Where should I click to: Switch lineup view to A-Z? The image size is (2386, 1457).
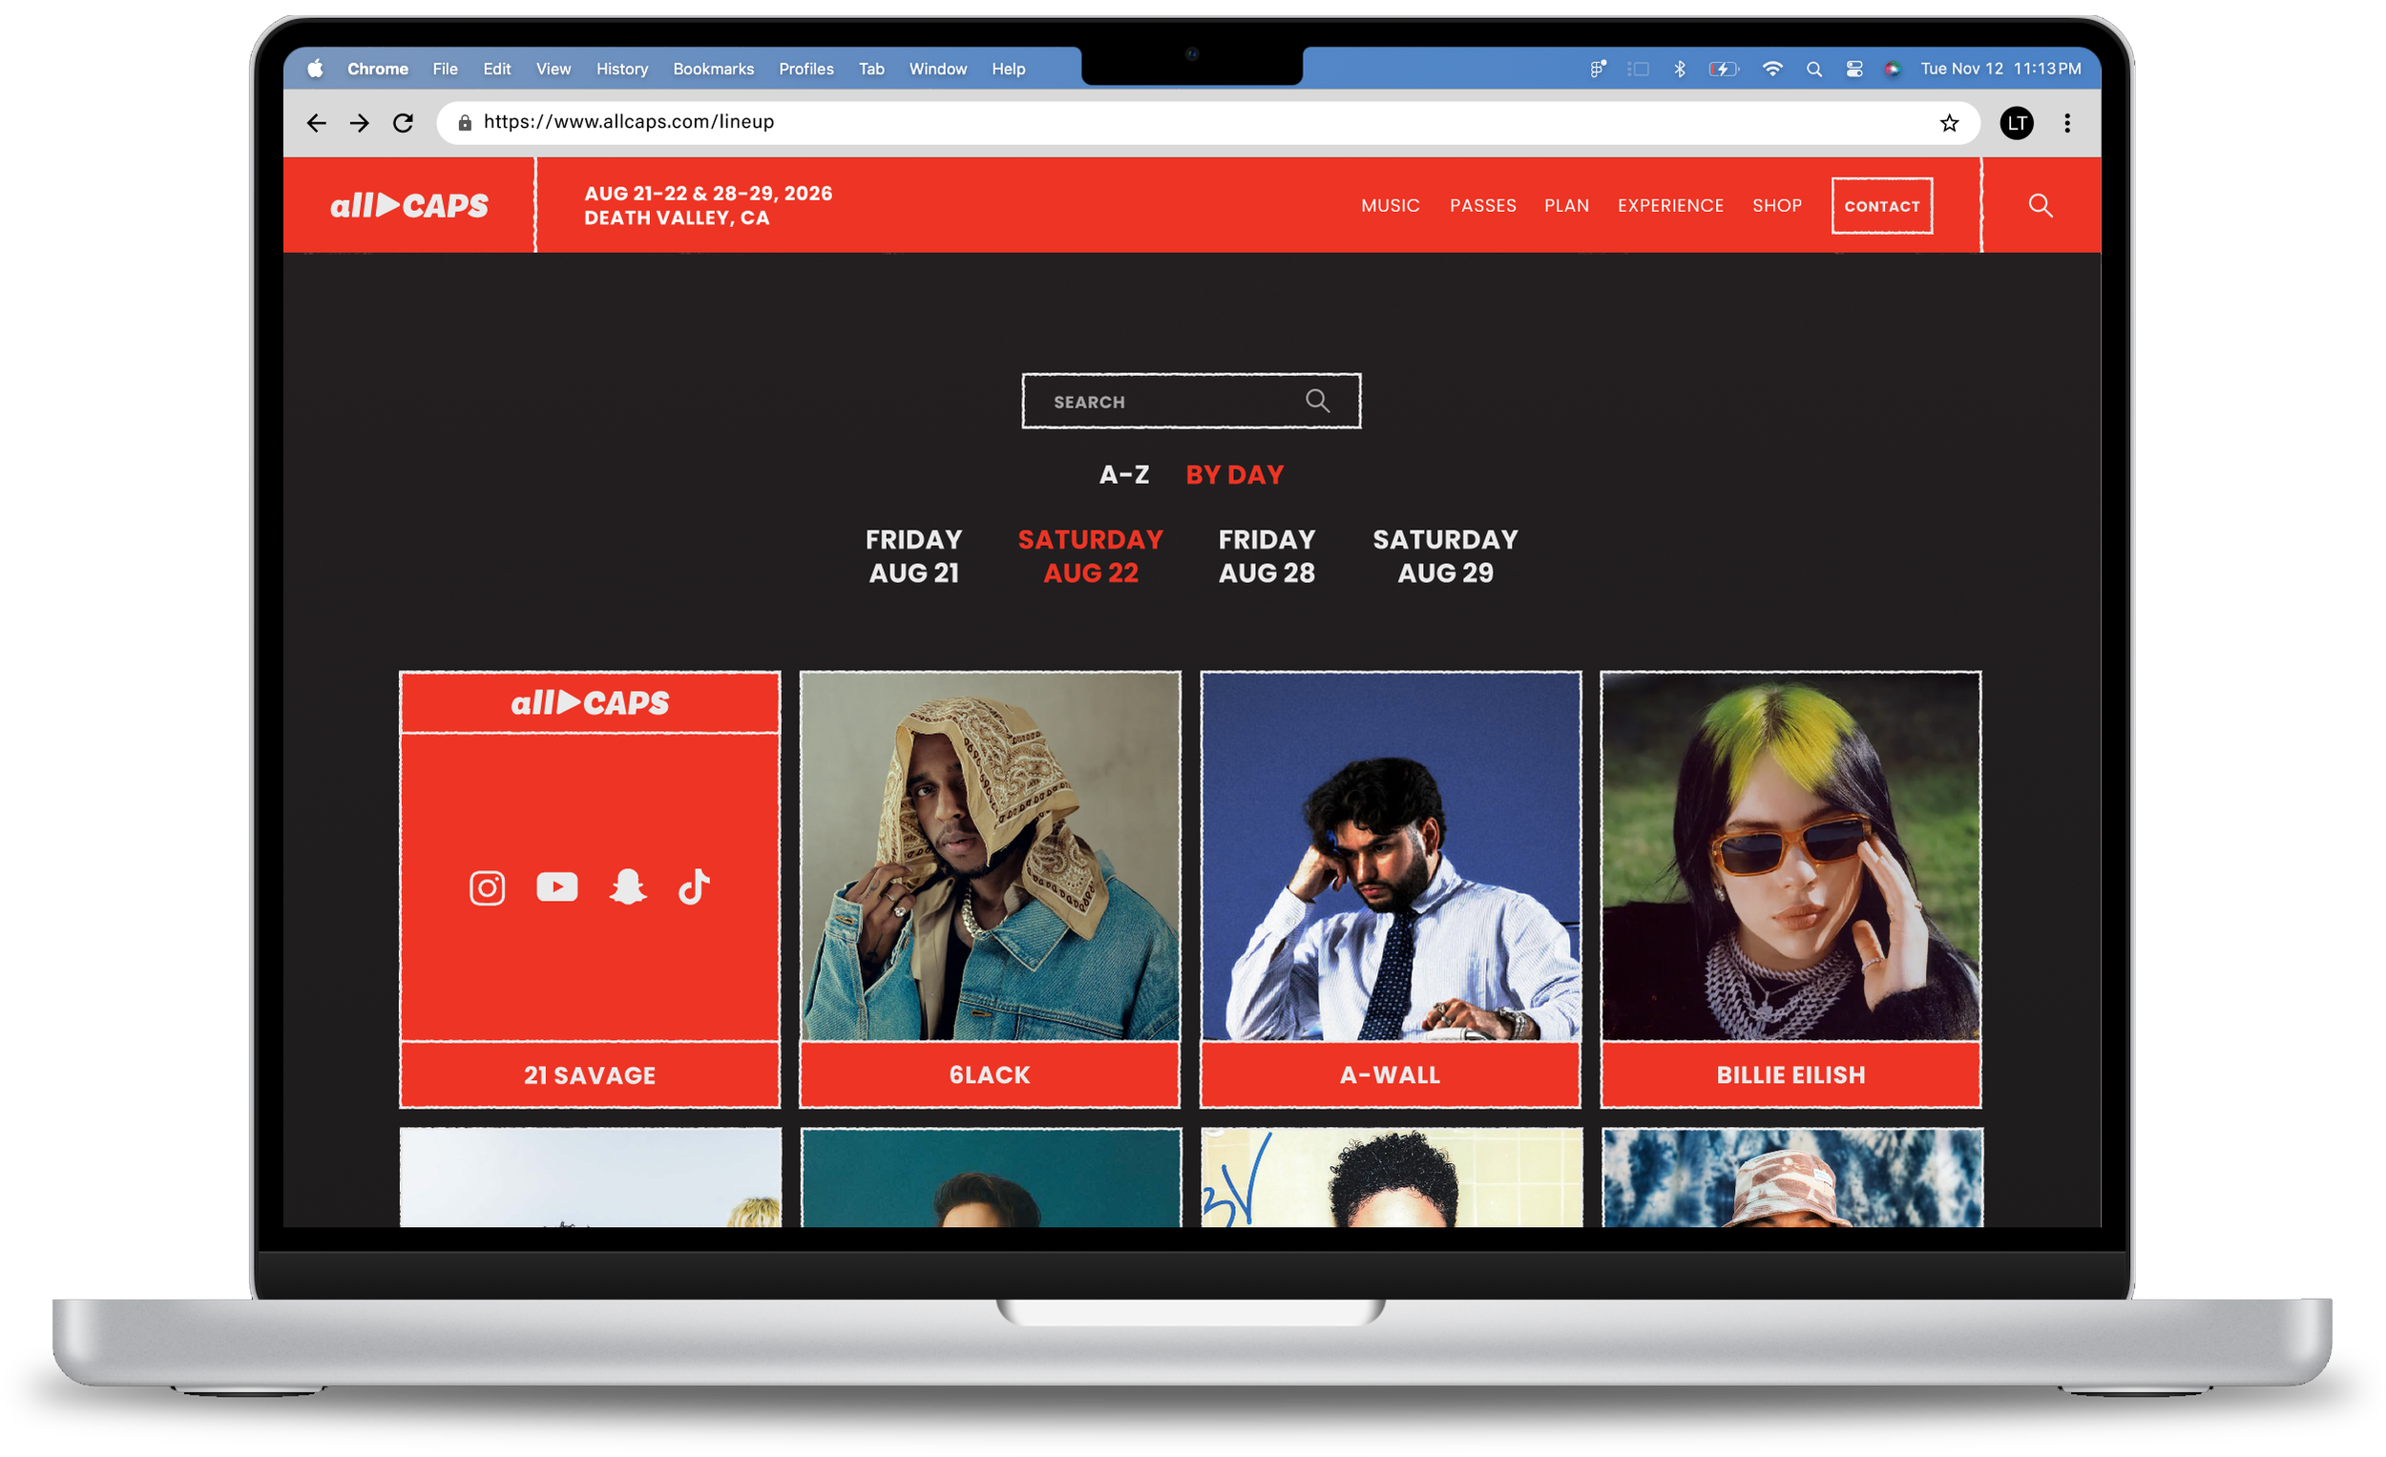click(x=1123, y=474)
